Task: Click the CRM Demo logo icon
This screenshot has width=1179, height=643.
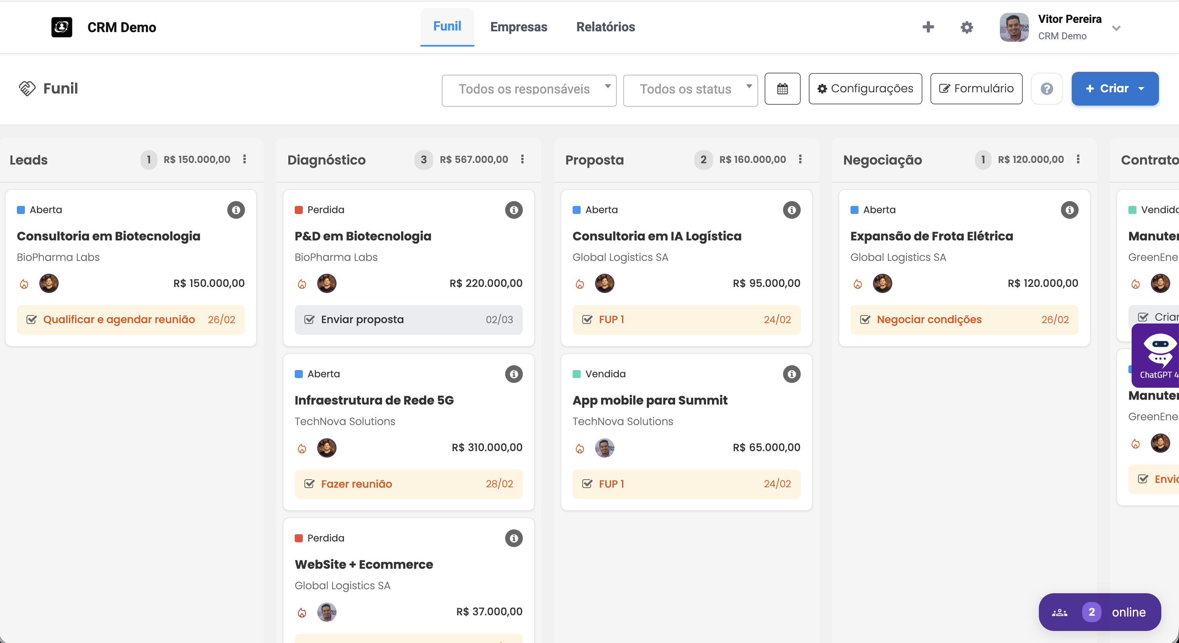Action: point(62,27)
